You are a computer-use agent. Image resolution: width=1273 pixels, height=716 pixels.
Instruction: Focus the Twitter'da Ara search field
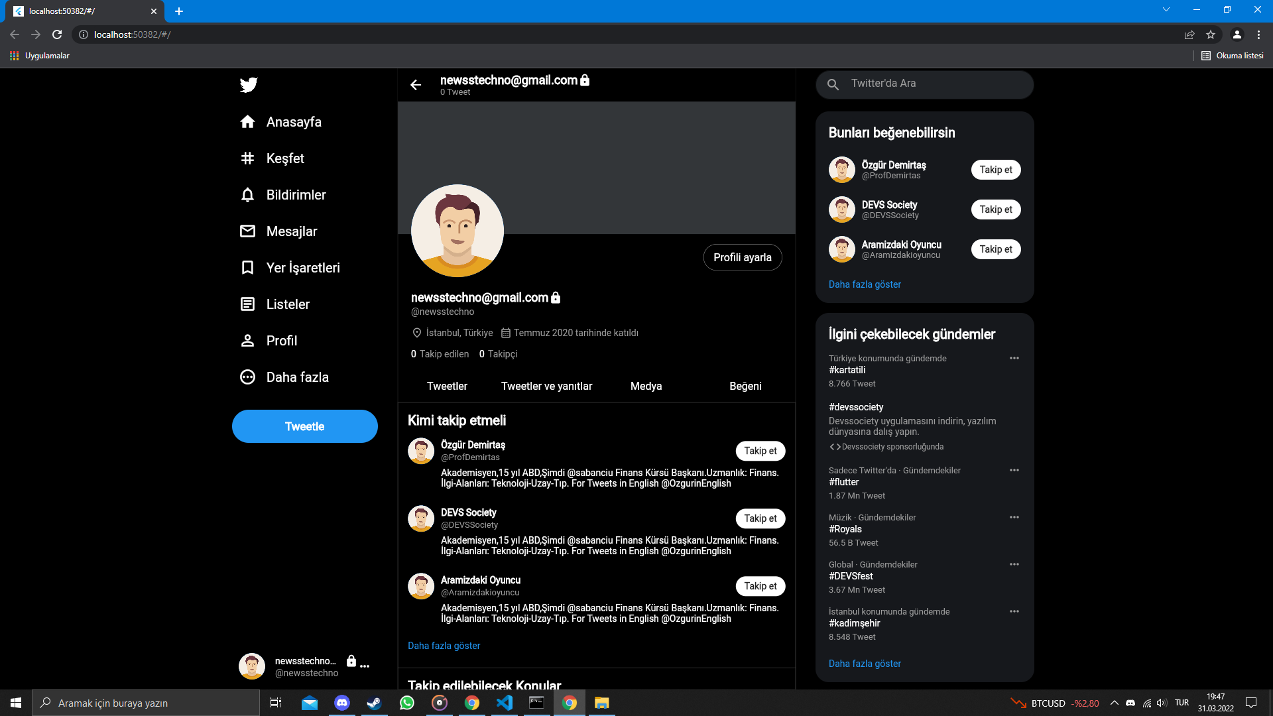925,84
